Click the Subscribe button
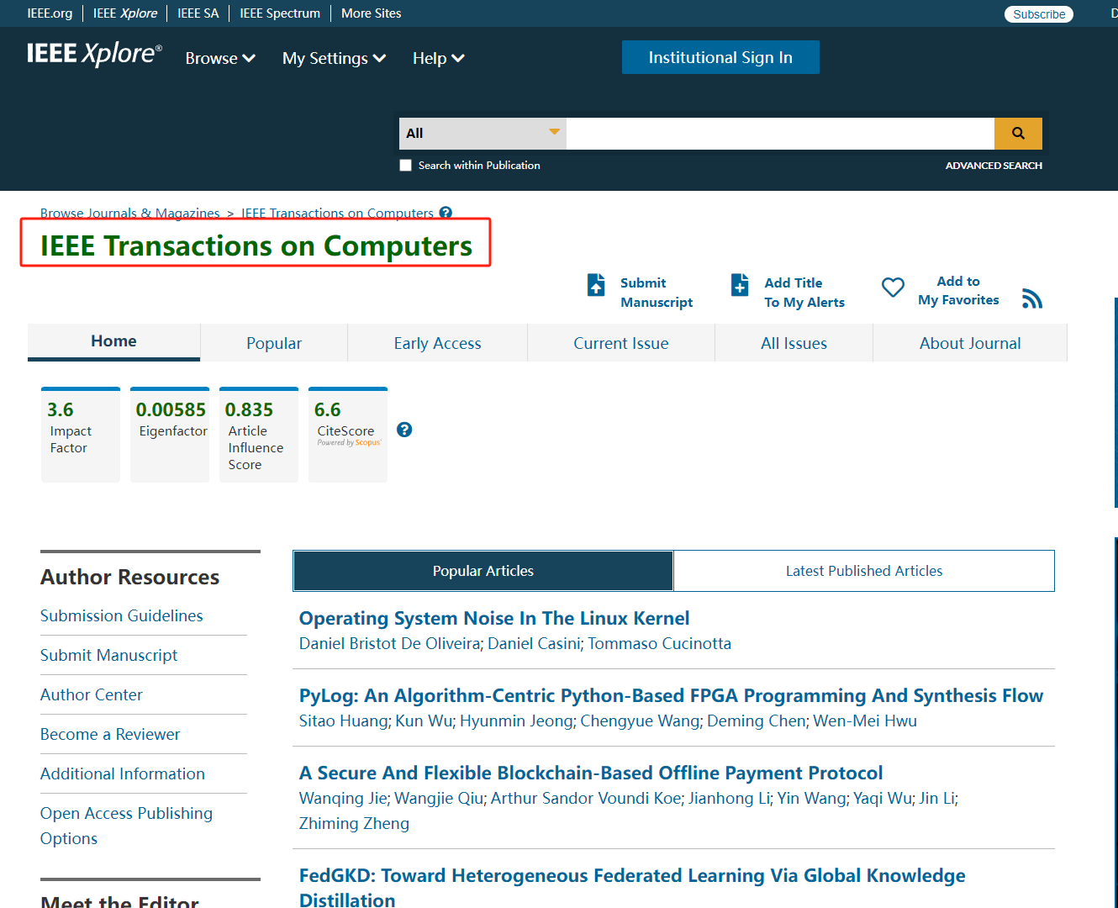The image size is (1118, 908). (x=1039, y=14)
